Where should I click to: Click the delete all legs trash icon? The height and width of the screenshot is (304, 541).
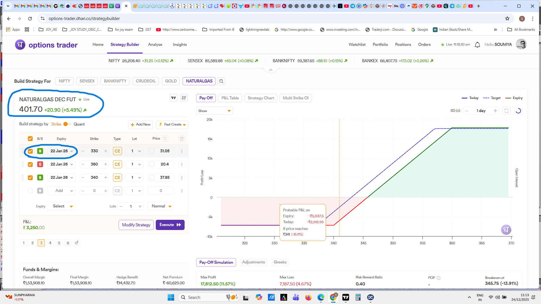(x=182, y=139)
